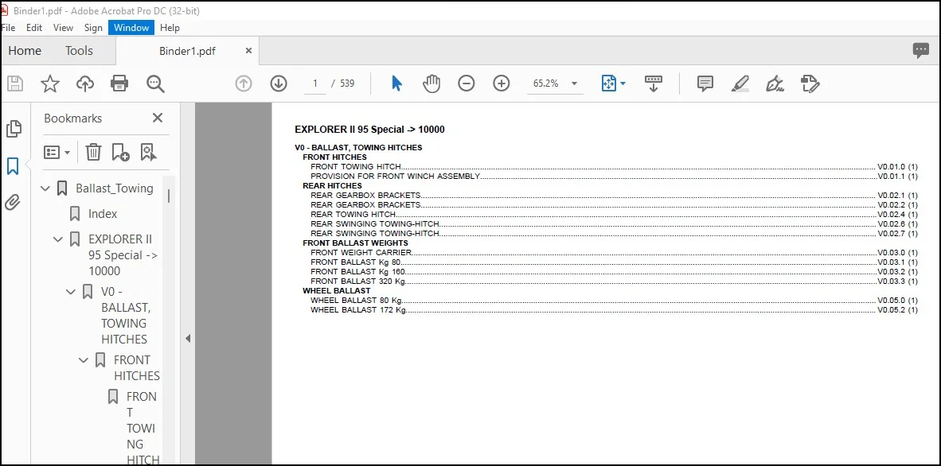Click the Stamp/redact toolbar icon

[x=810, y=83]
